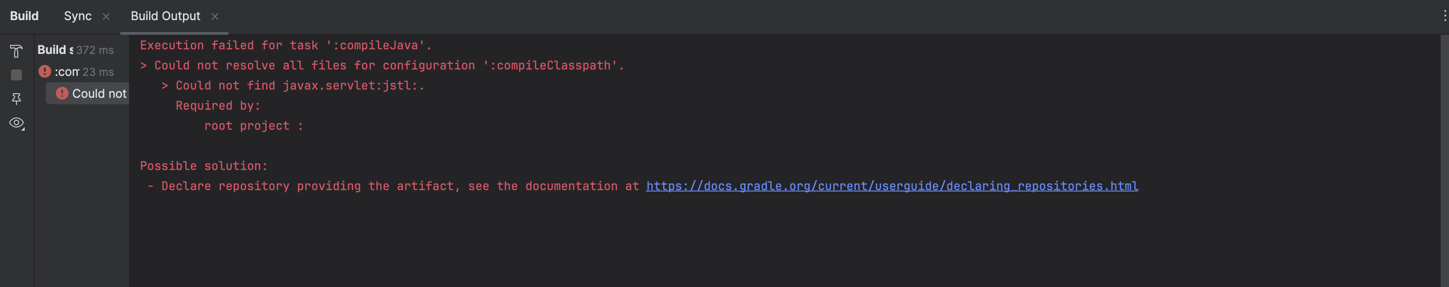Select the Build Output tab
1449x287 pixels.
166,16
